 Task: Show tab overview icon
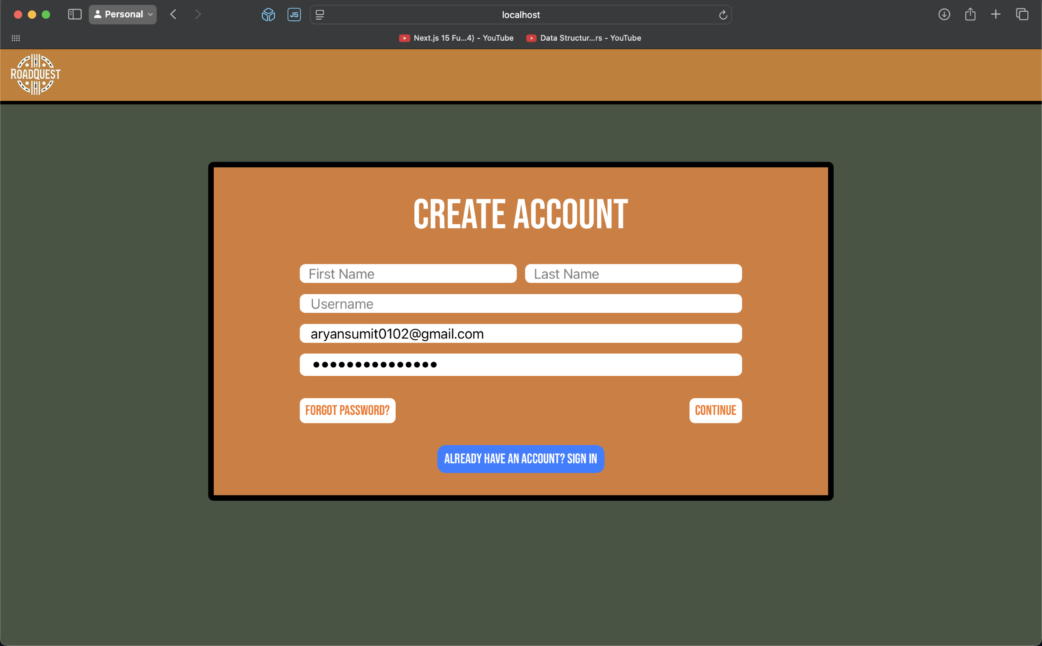tap(1022, 15)
